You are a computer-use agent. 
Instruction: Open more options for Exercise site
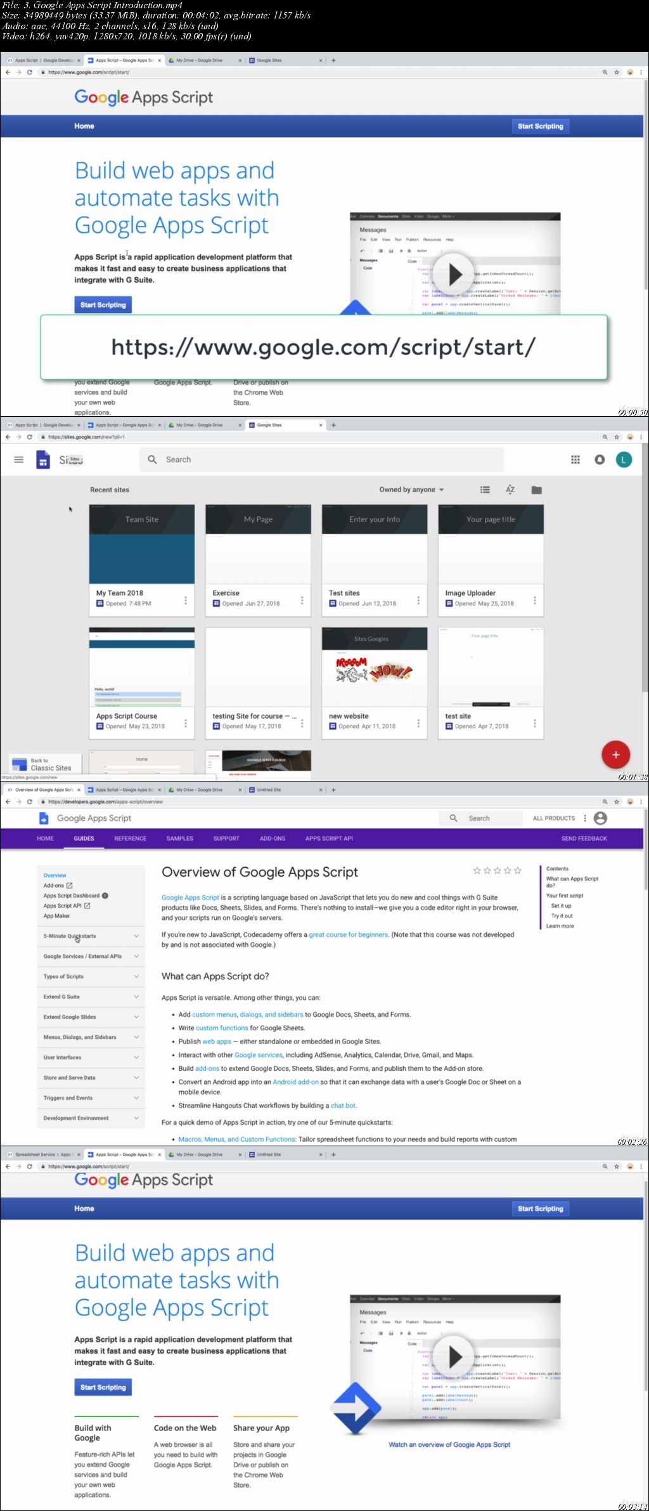tap(302, 600)
